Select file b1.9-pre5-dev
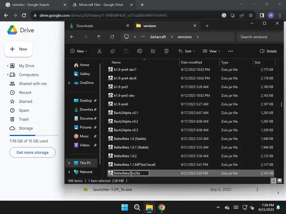Viewport: 286px width, 214px height. pos(124,95)
